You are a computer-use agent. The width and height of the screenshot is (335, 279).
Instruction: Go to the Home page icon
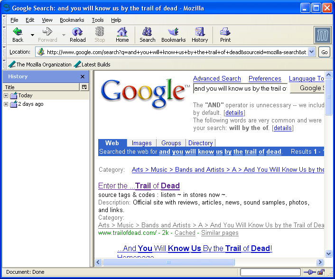122,32
